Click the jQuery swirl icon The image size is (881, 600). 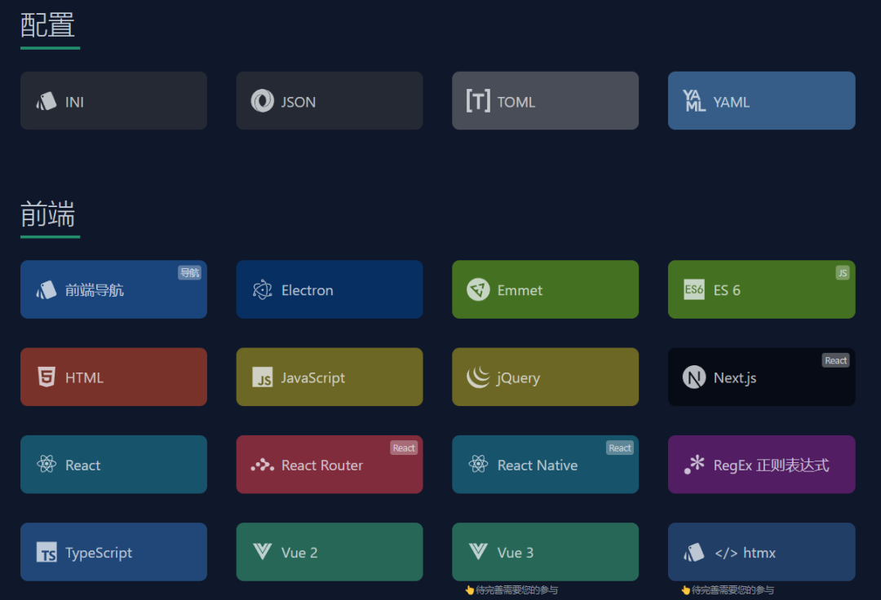(478, 377)
